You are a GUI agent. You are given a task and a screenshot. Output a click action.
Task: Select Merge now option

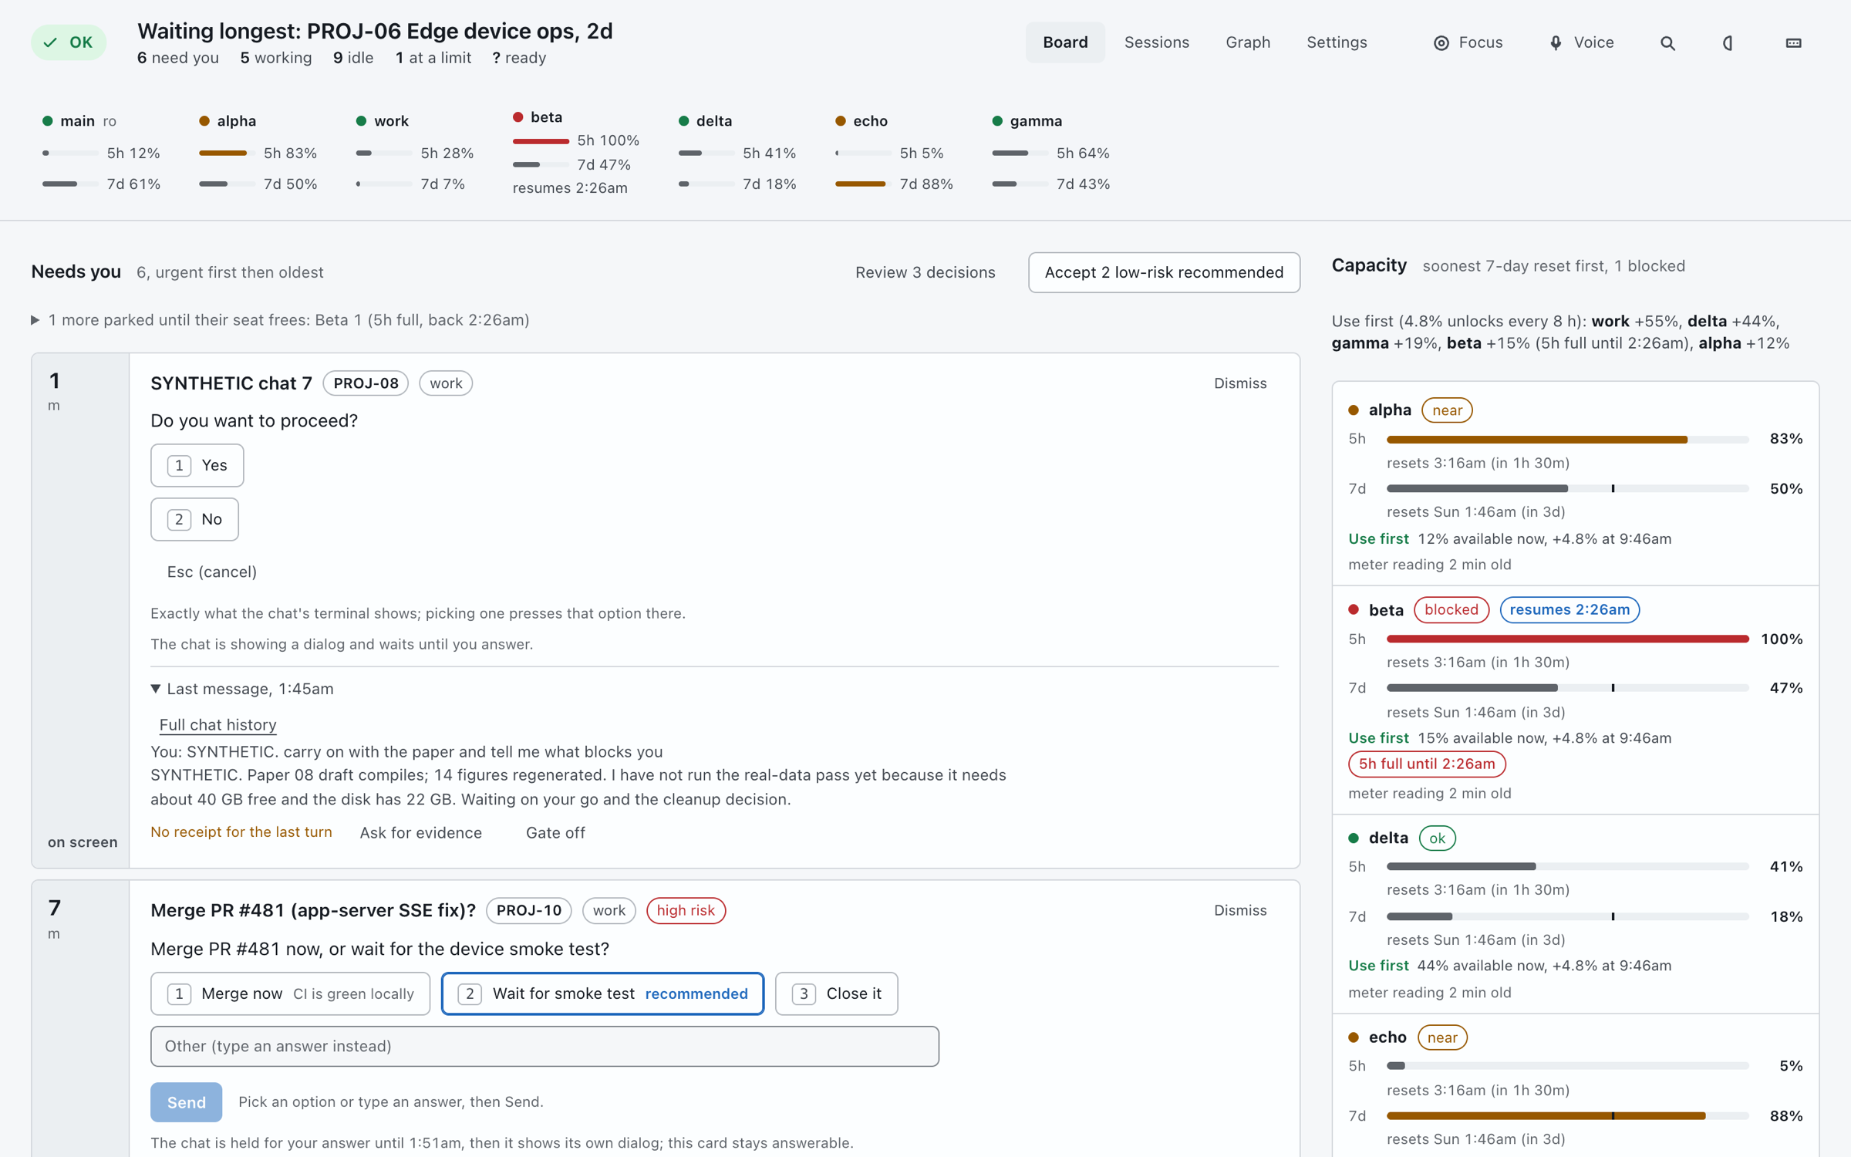(x=290, y=993)
